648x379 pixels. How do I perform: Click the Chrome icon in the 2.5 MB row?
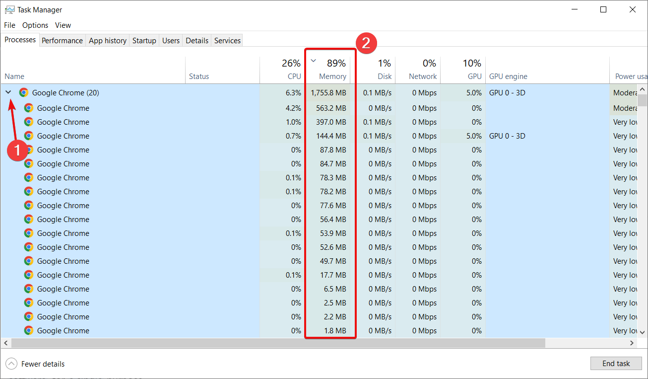coord(29,303)
